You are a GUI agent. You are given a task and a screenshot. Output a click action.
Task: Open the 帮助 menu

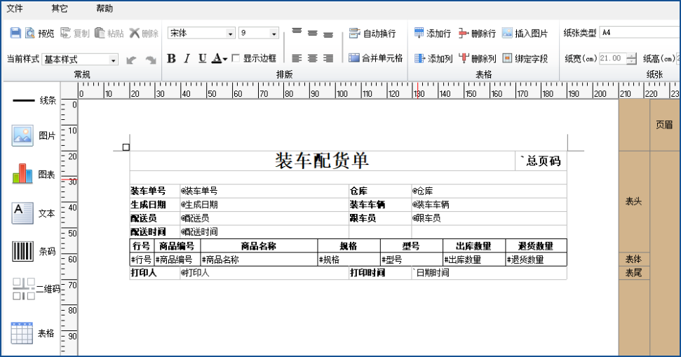104,8
